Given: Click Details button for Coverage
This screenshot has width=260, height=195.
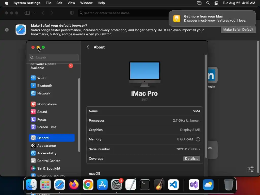Looking at the screenshot, I should click(191, 159).
